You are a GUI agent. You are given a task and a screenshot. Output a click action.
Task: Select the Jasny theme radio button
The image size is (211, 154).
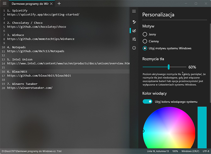145,34
